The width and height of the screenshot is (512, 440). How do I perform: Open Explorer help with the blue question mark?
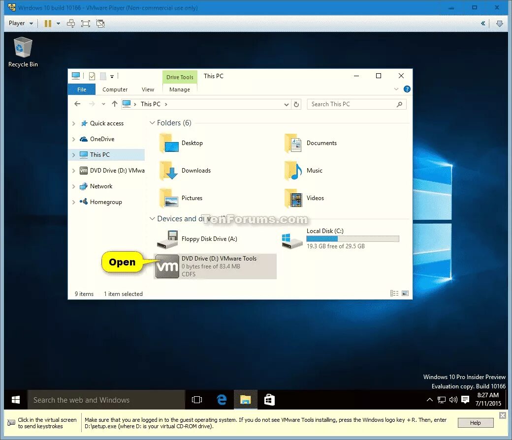click(x=407, y=89)
